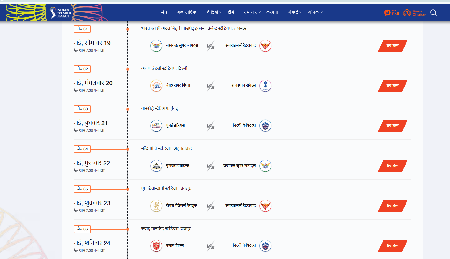The height and width of the screenshot is (259, 450).
Task: Open the कल्पना nav item
Action: (272, 12)
